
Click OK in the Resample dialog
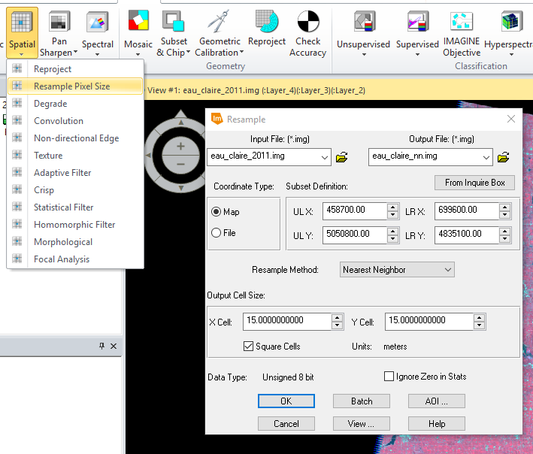coord(286,401)
